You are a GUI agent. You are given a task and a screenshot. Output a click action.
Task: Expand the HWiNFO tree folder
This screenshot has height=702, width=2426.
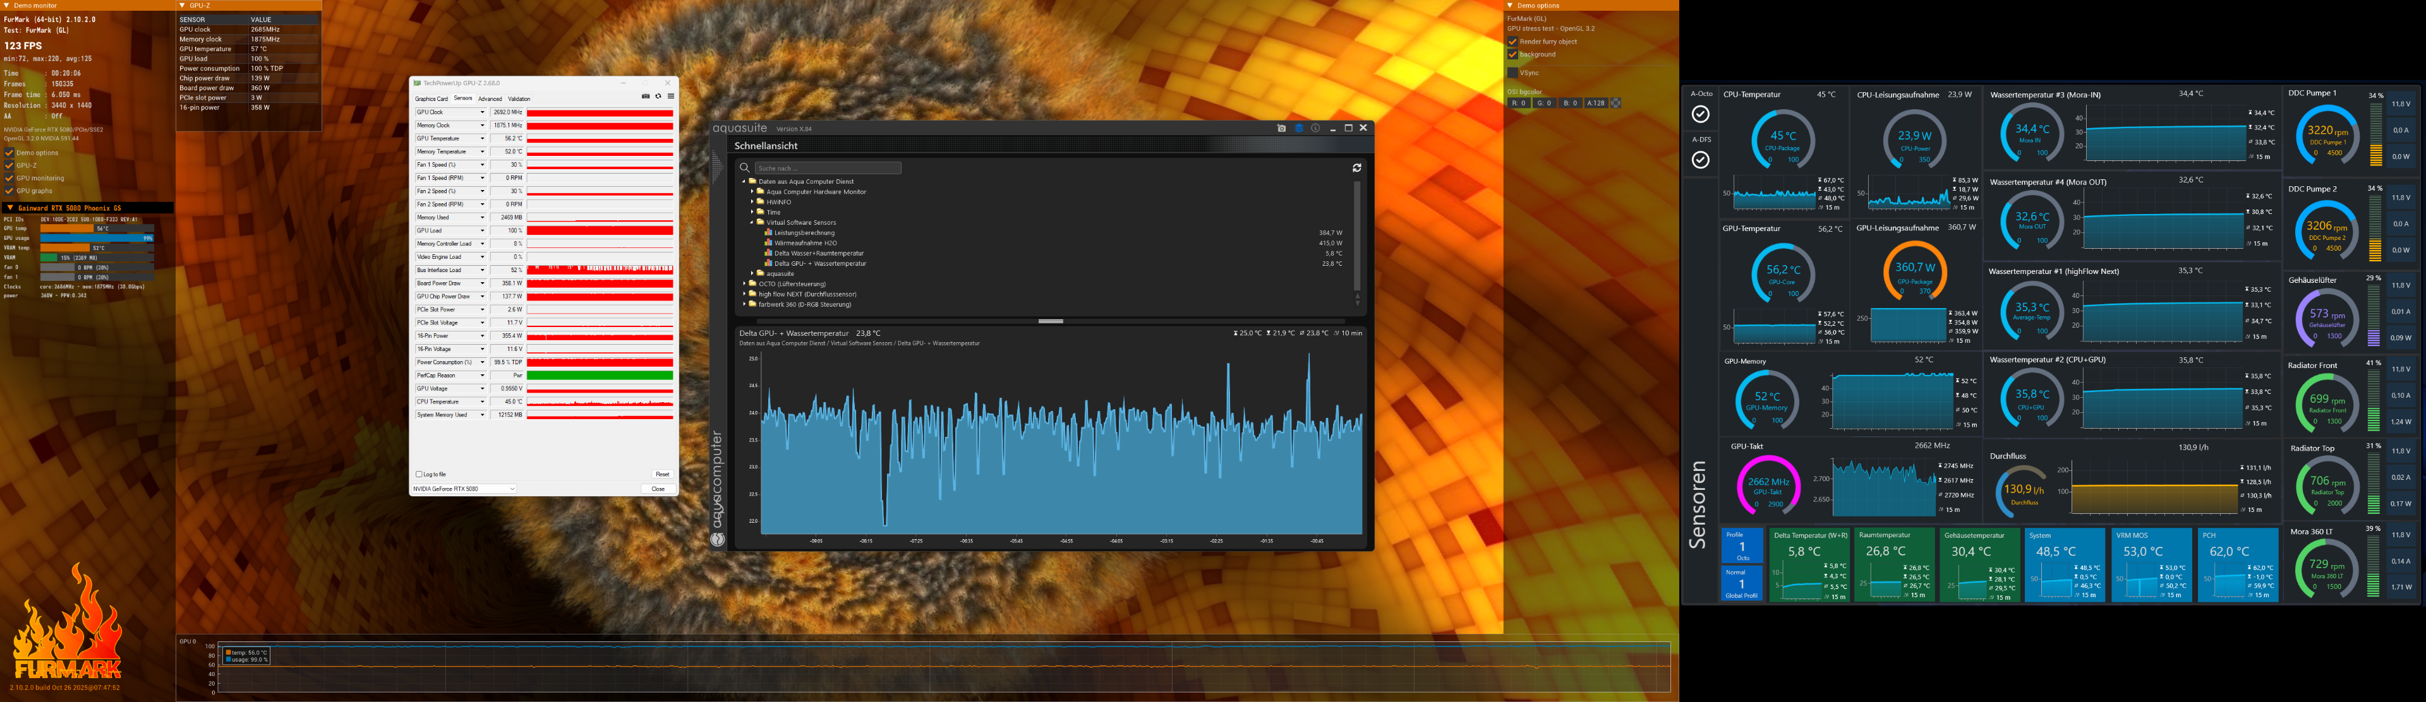tap(752, 201)
